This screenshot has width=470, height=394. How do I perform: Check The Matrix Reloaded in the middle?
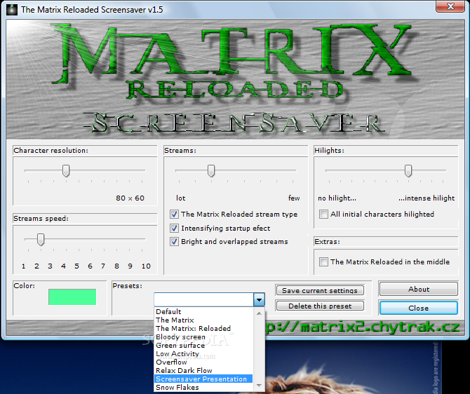coord(323,262)
